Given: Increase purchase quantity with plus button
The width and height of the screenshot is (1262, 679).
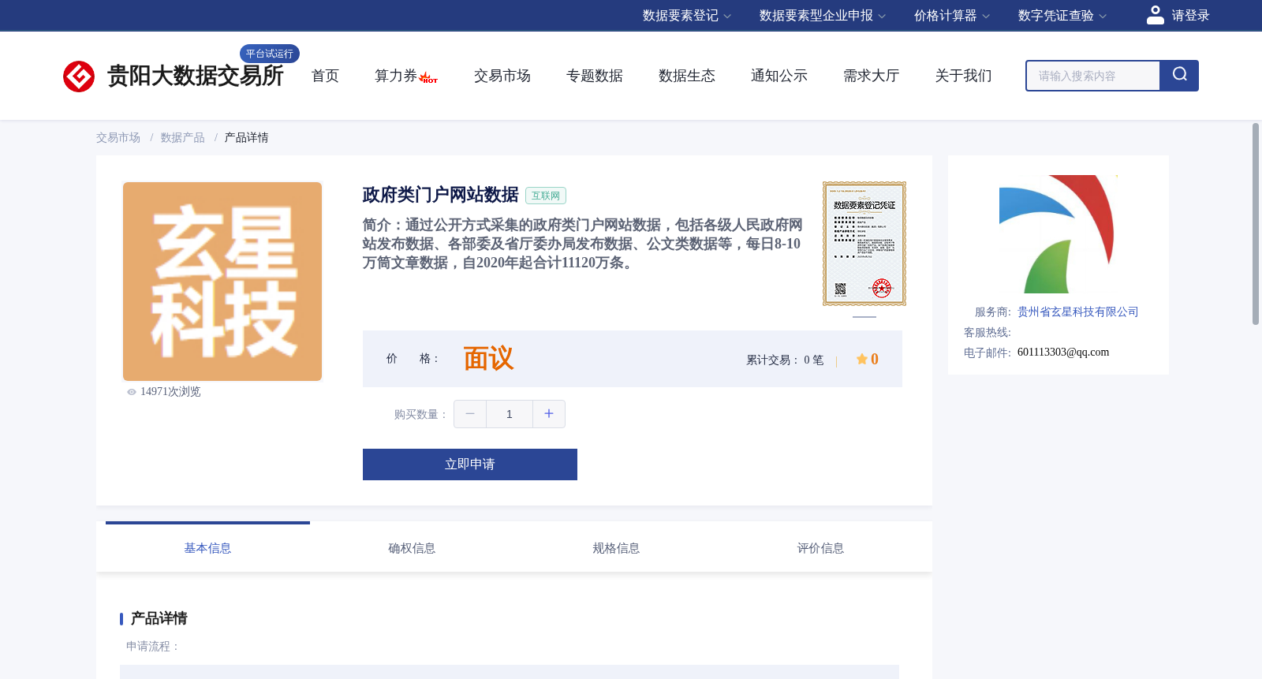Looking at the screenshot, I should [x=549, y=414].
